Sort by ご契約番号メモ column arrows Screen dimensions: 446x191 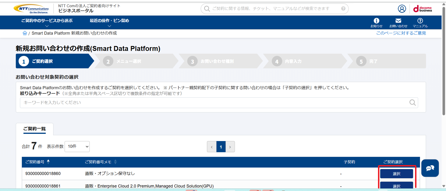click(115, 162)
